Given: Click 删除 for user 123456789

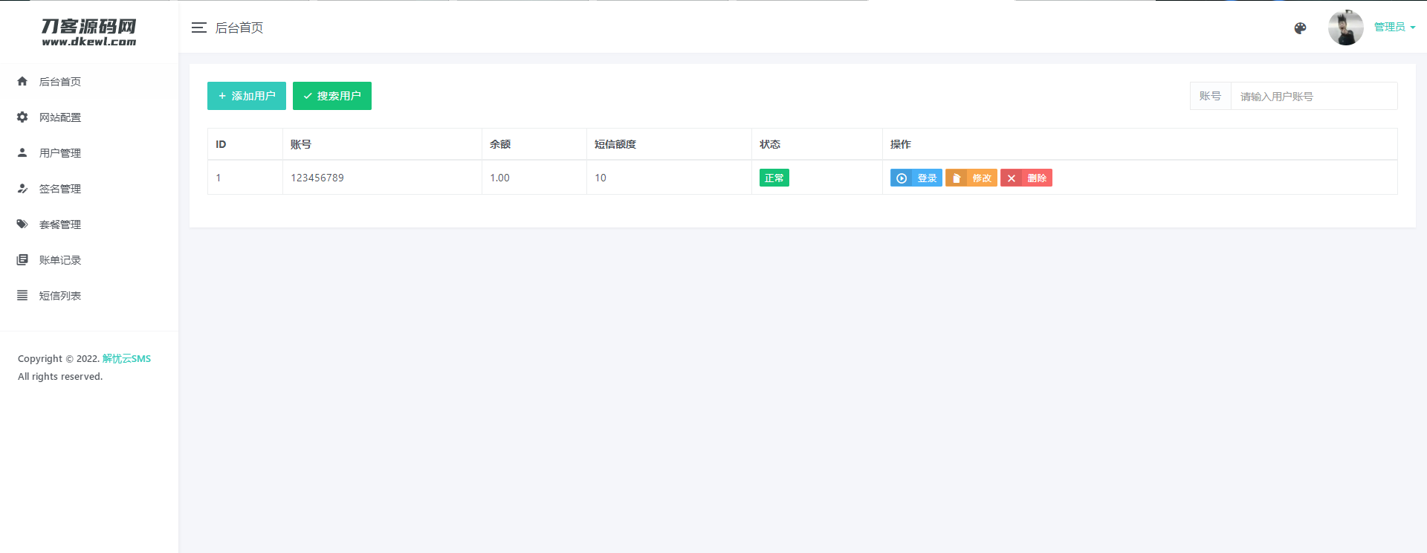Looking at the screenshot, I should coord(1026,178).
